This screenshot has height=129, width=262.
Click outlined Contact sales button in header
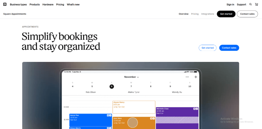tap(247, 14)
